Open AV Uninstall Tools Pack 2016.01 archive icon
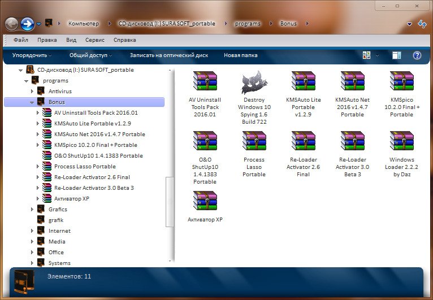 click(205, 81)
